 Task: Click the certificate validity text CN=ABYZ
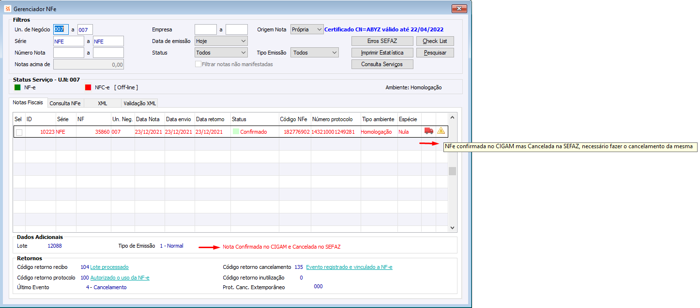tap(384, 29)
